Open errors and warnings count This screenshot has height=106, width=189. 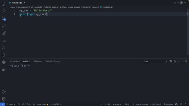coord(26,104)
